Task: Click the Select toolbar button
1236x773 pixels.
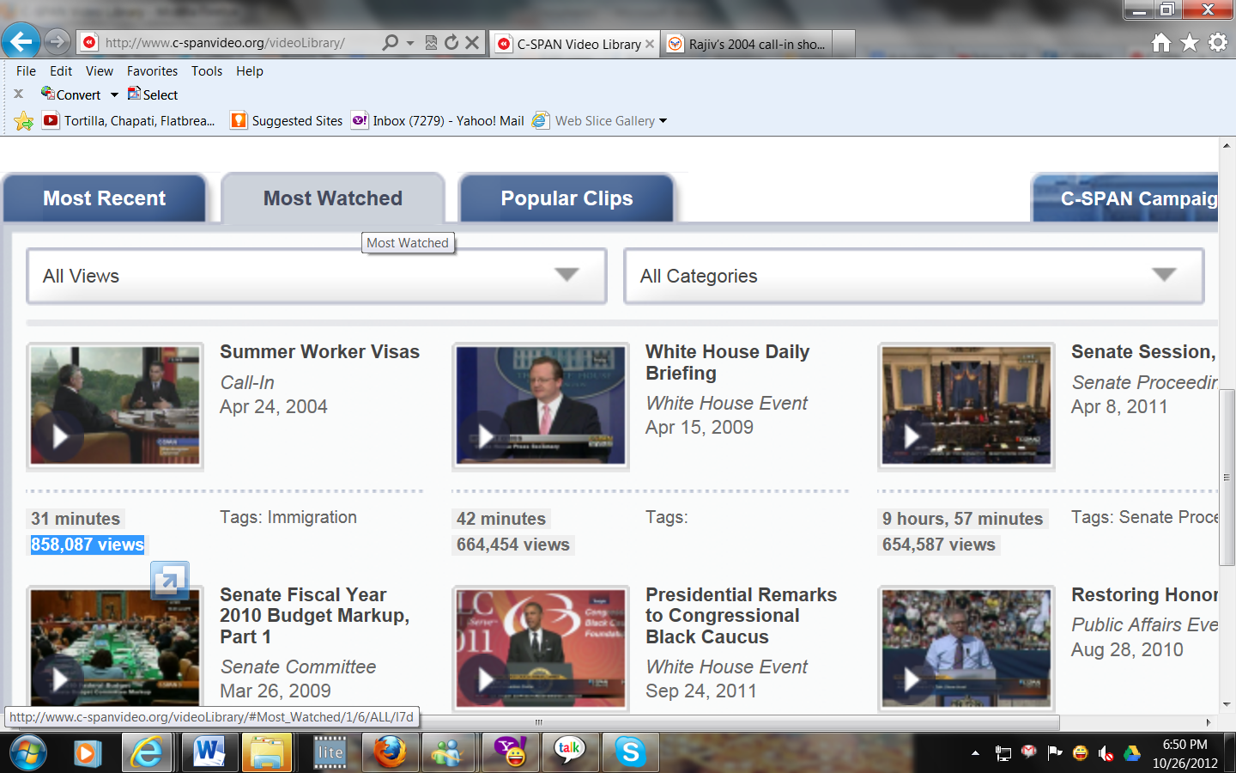Action: point(153,94)
